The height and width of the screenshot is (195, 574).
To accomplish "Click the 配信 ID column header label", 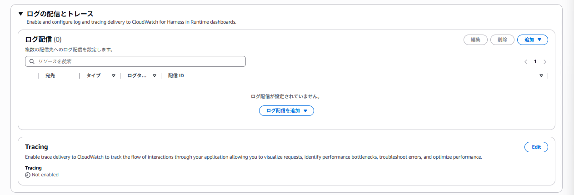I will coord(176,76).
